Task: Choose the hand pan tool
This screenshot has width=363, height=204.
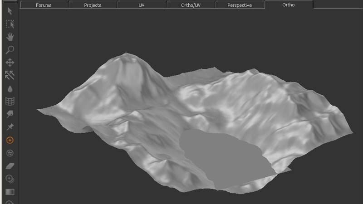Action: point(10,37)
